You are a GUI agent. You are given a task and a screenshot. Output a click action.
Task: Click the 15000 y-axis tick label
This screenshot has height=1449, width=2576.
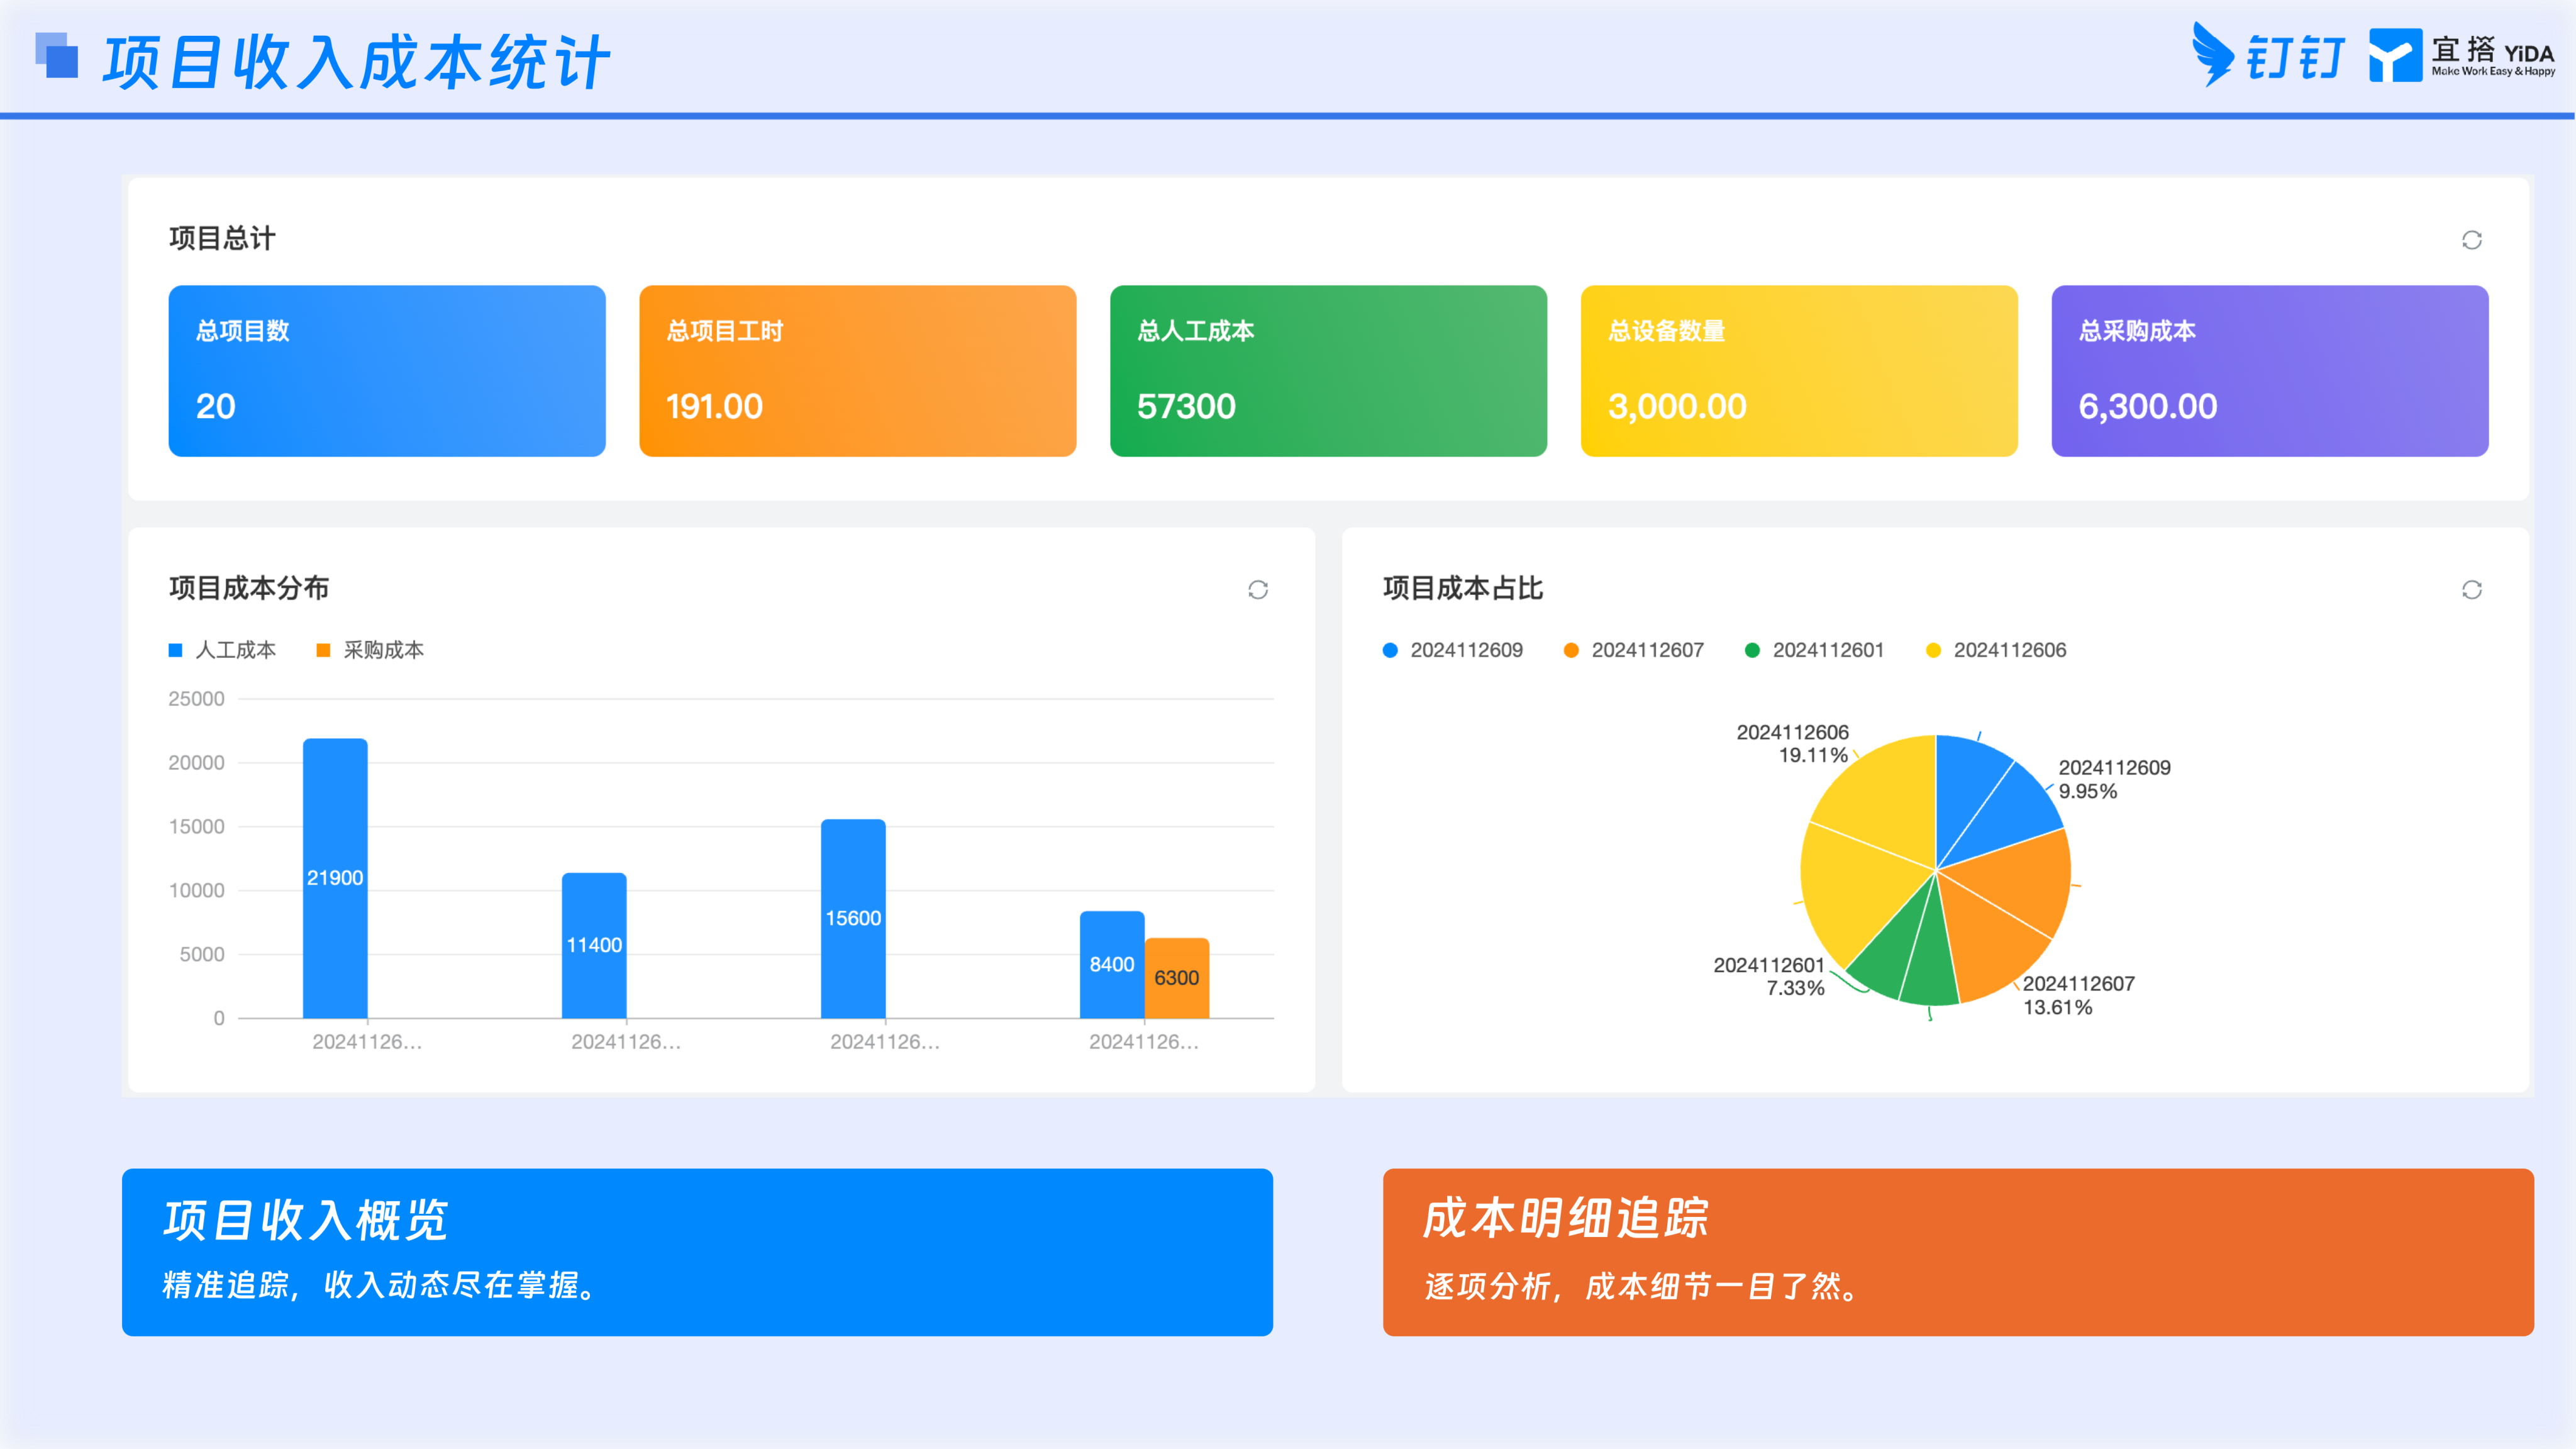(x=196, y=827)
